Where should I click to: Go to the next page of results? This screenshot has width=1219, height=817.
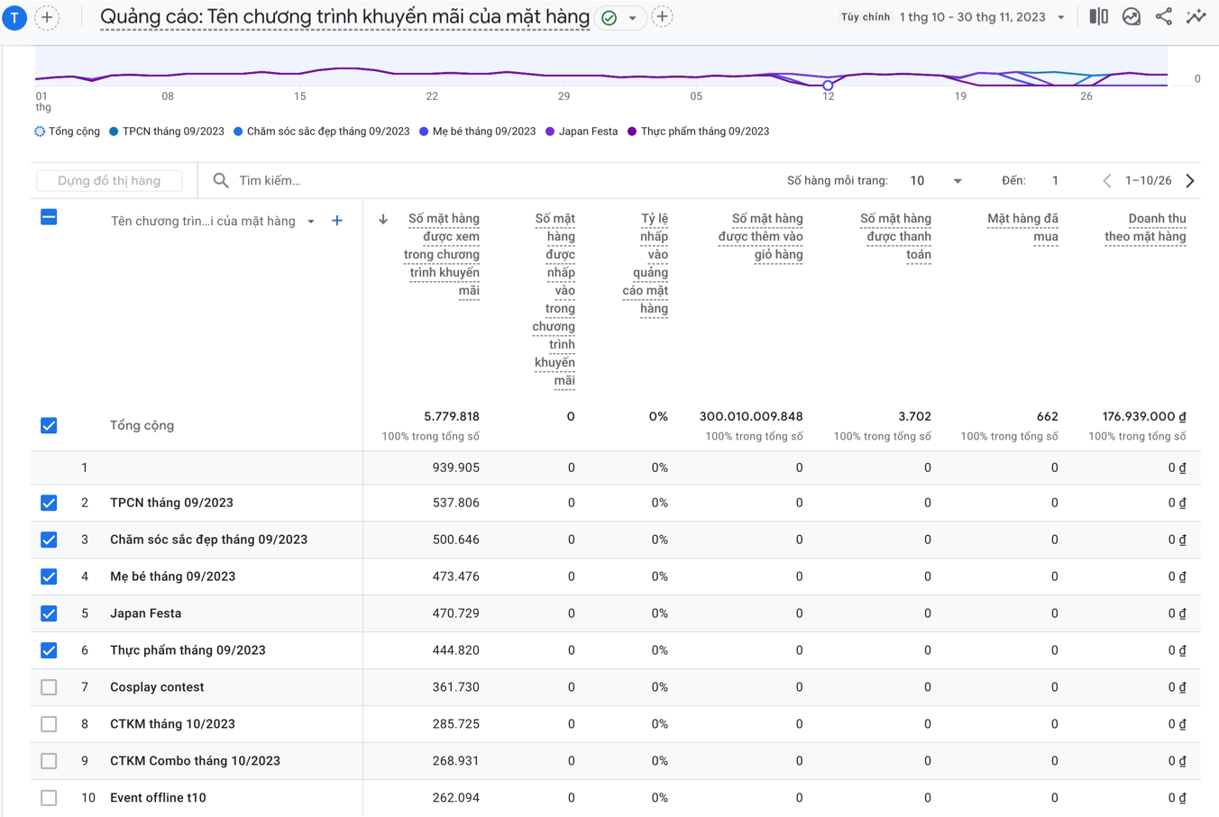(1190, 181)
